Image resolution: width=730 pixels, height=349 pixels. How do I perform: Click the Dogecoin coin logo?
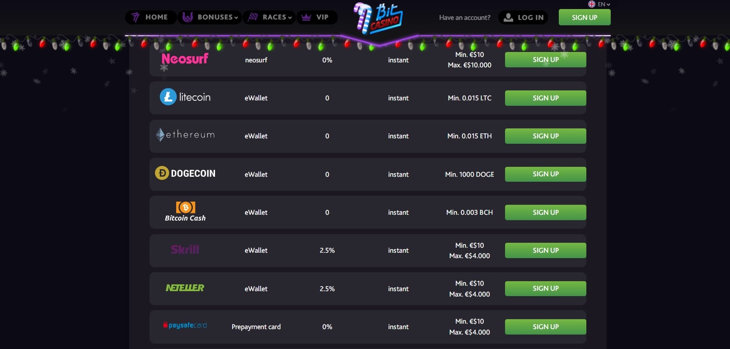pyautogui.click(x=162, y=173)
